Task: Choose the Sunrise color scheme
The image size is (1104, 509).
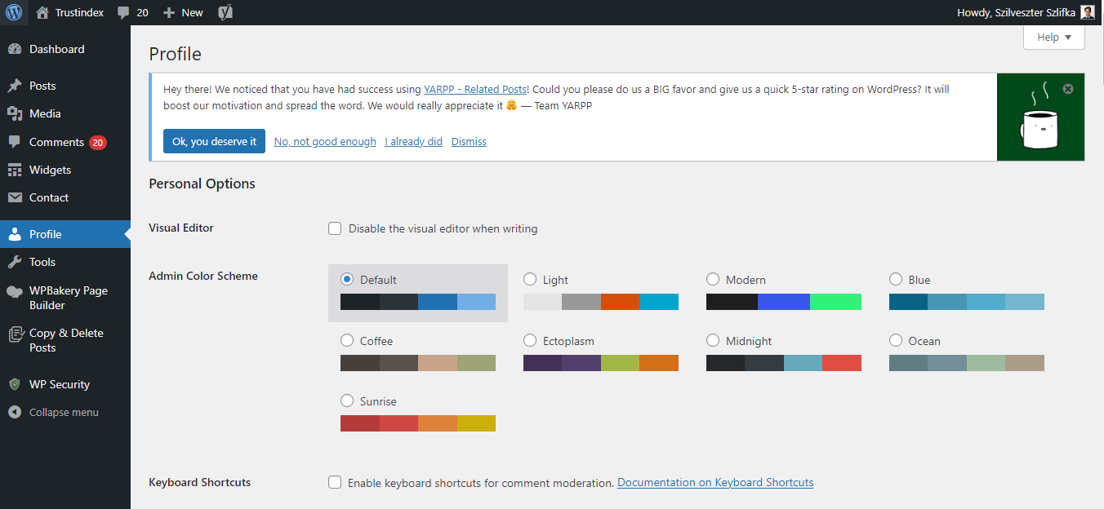Action: [x=346, y=401]
